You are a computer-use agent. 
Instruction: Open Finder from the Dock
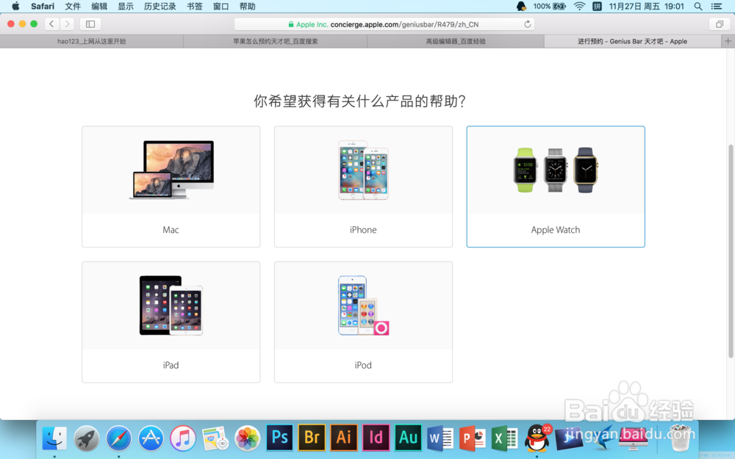54,438
